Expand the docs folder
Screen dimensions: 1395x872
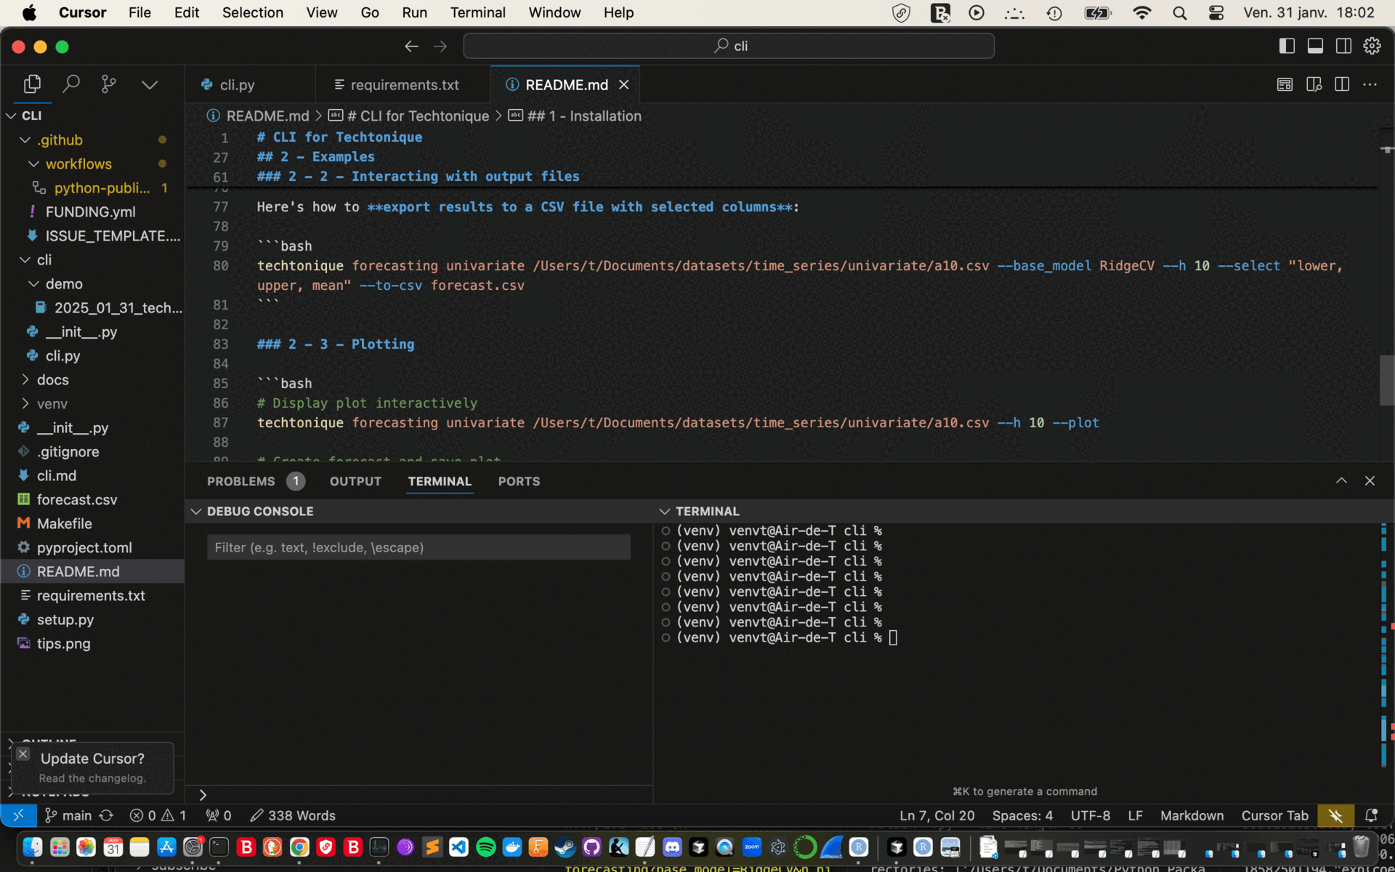pyautogui.click(x=25, y=379)
